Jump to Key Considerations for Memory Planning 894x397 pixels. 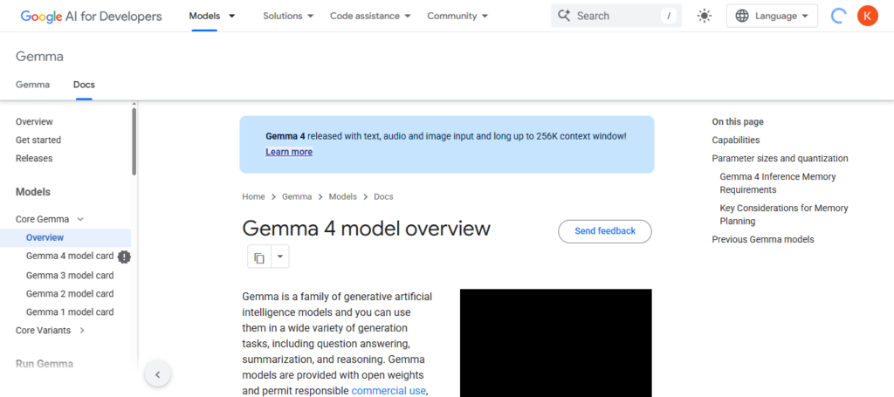(784, 214)
